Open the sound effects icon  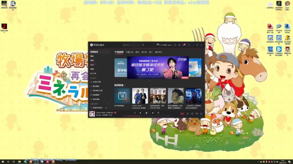[x=188, y=114]
